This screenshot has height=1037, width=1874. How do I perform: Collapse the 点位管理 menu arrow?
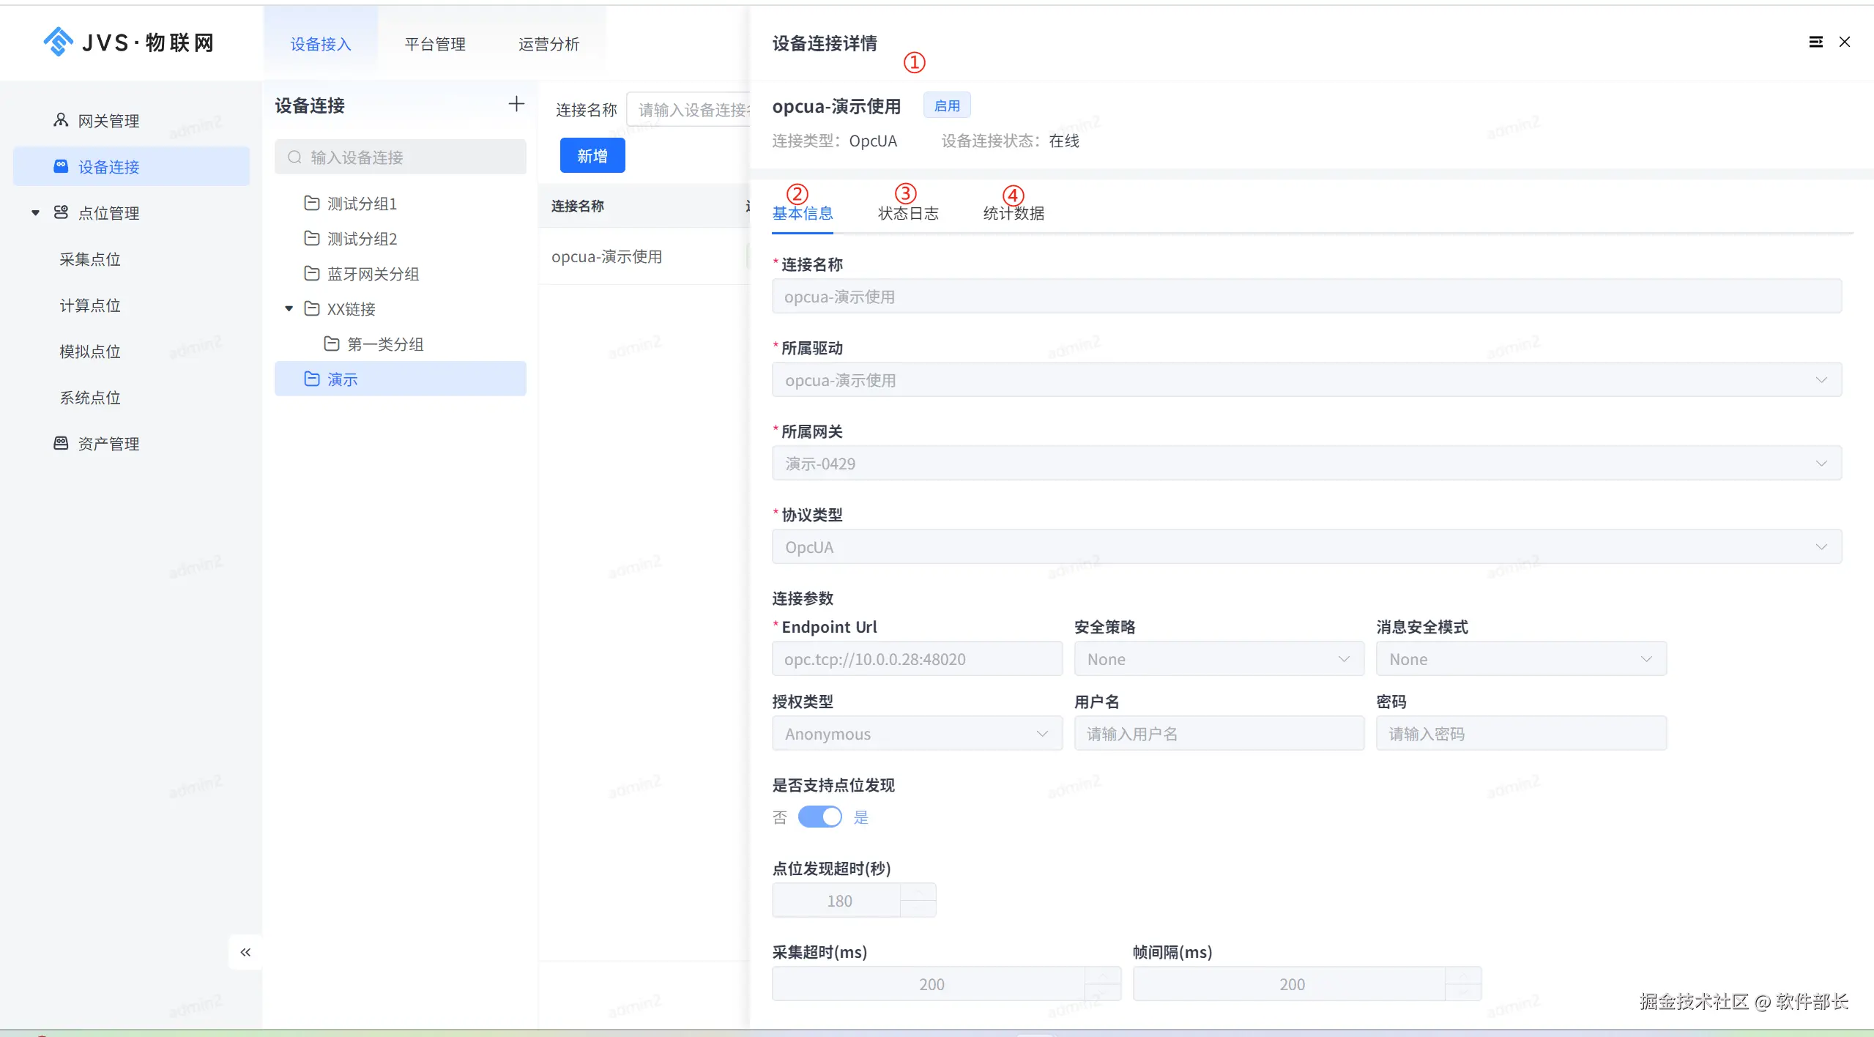pyautogui.click(x=35, y=213)
